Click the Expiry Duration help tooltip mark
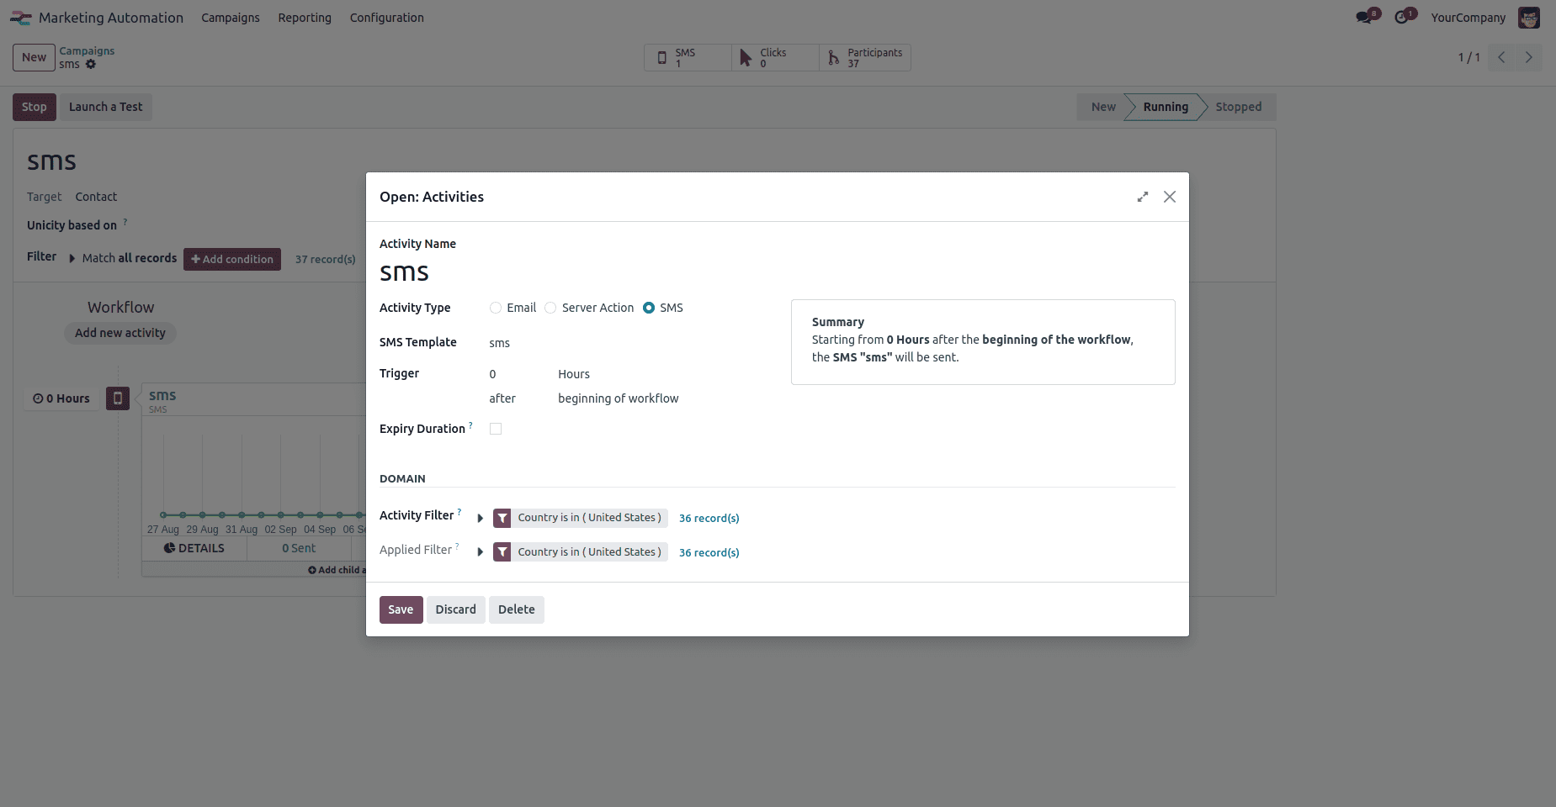1556x807 pixels. click(x=470, y=425)
